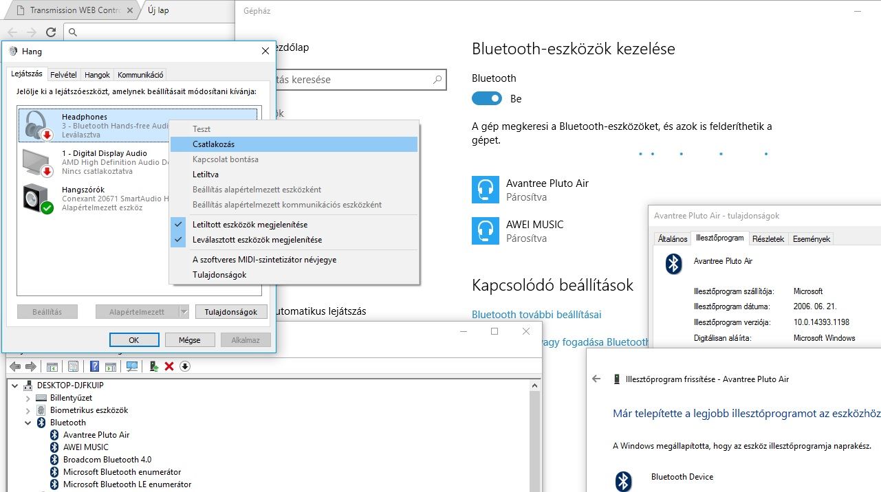Open Bluetooth további beállításai link
Image resolution: width=881 pixels, height=492 pixels.
[x=536, y=315]
